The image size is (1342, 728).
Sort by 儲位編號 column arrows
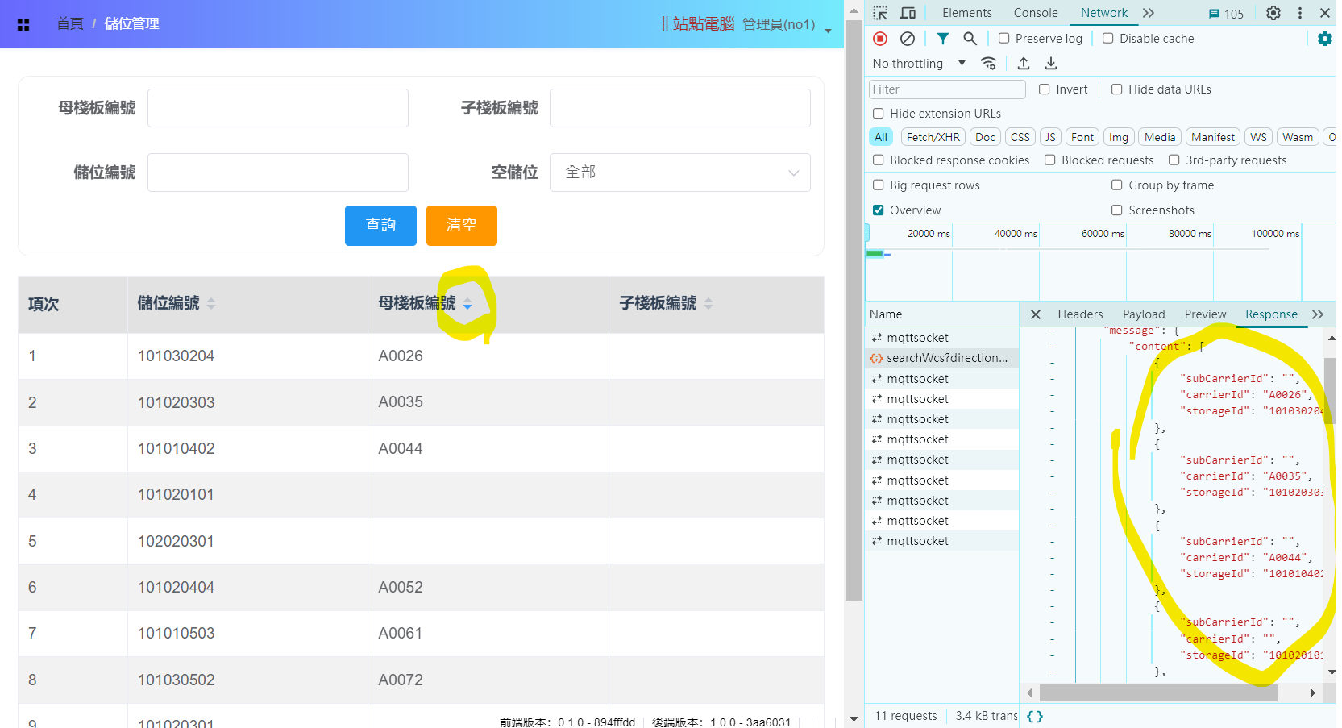click(x=211, y=304)
